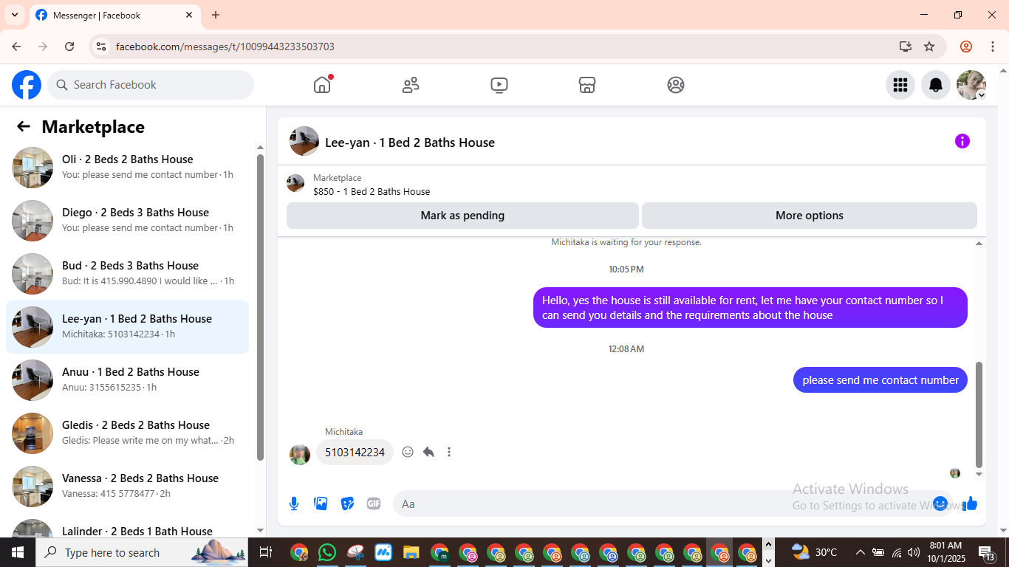Viewport: 1009px width, 567px height.
Task: Open the Marketplace storefront icon
Action: click(587, 85)
